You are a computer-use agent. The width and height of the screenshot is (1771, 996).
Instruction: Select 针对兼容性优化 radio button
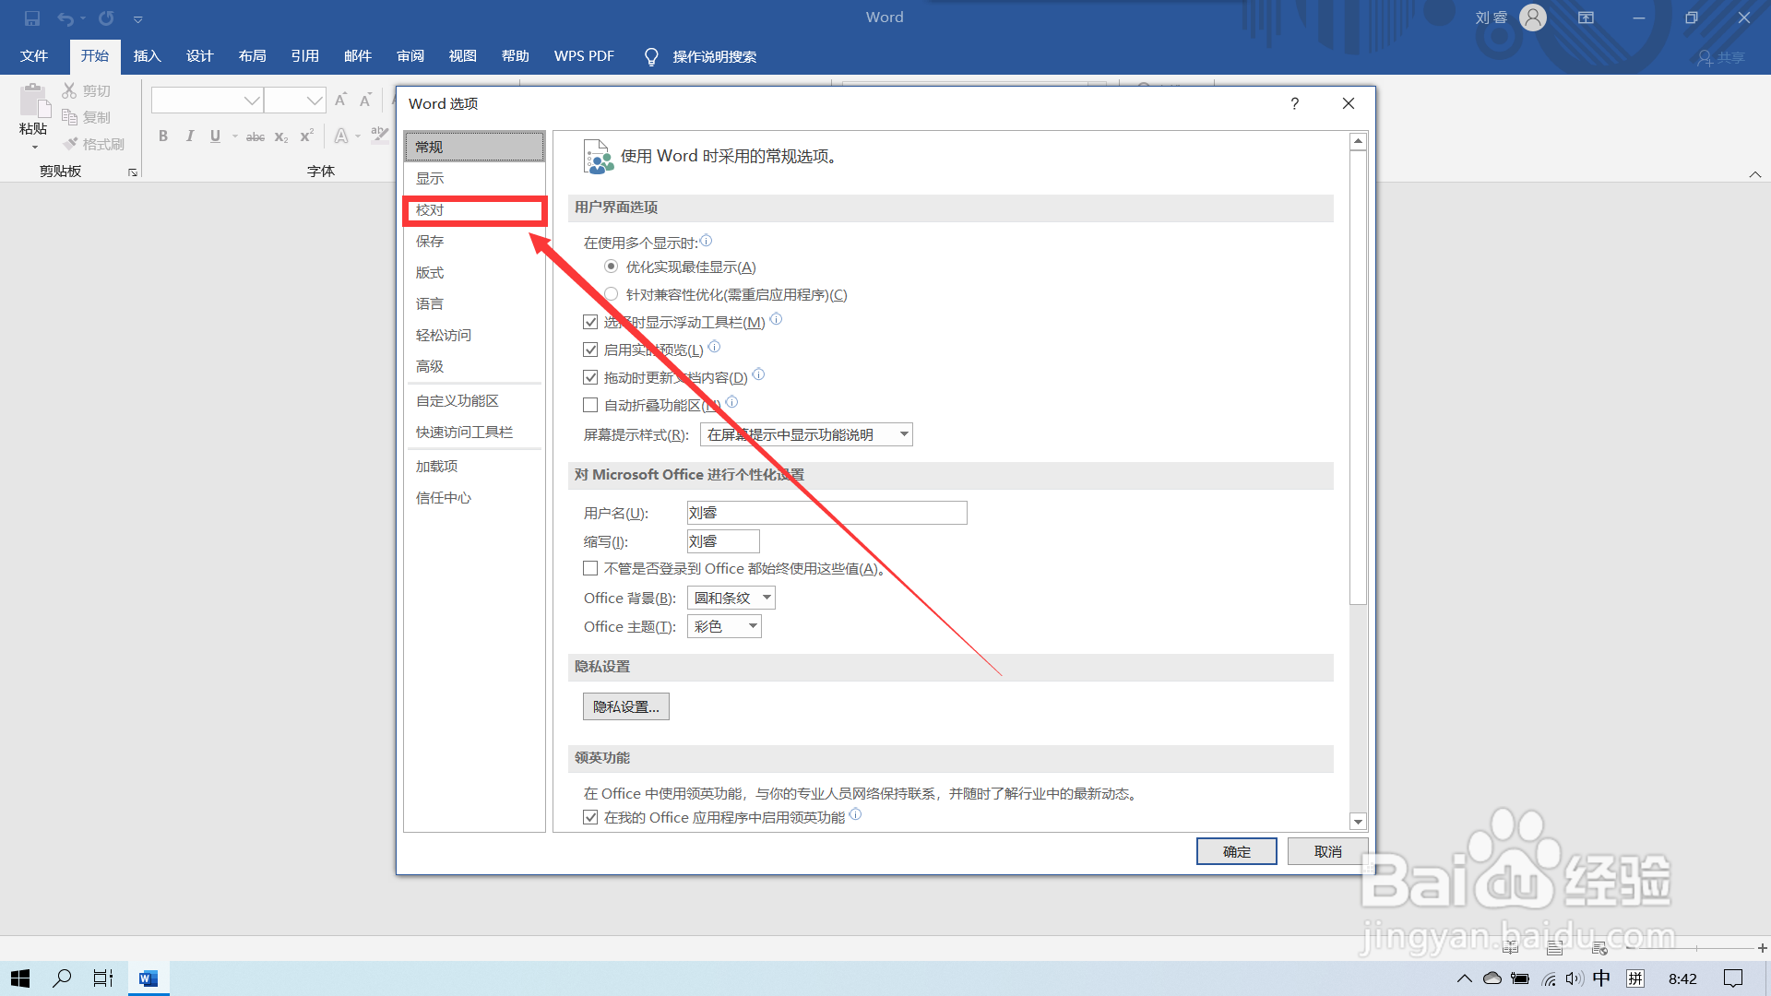click(611, 294)
